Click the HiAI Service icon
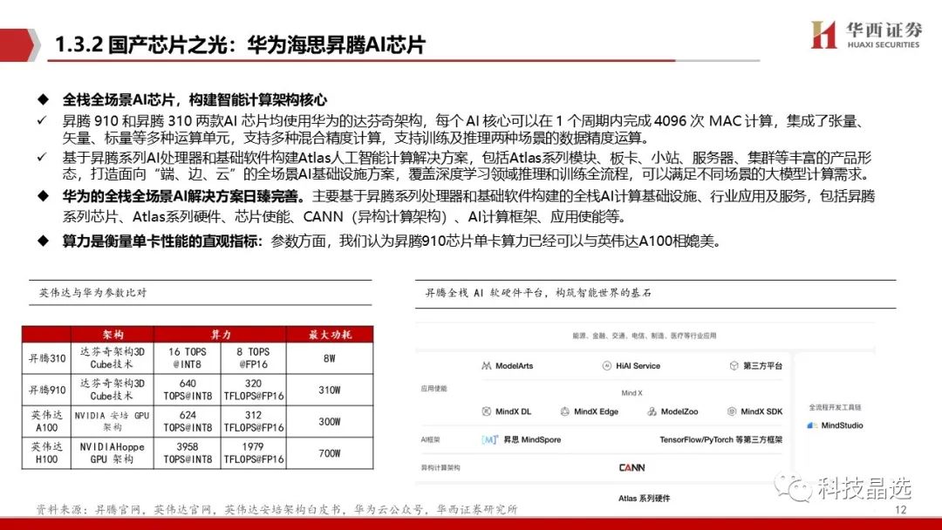This screenshot has width=942, height=530. pos(607,365)
